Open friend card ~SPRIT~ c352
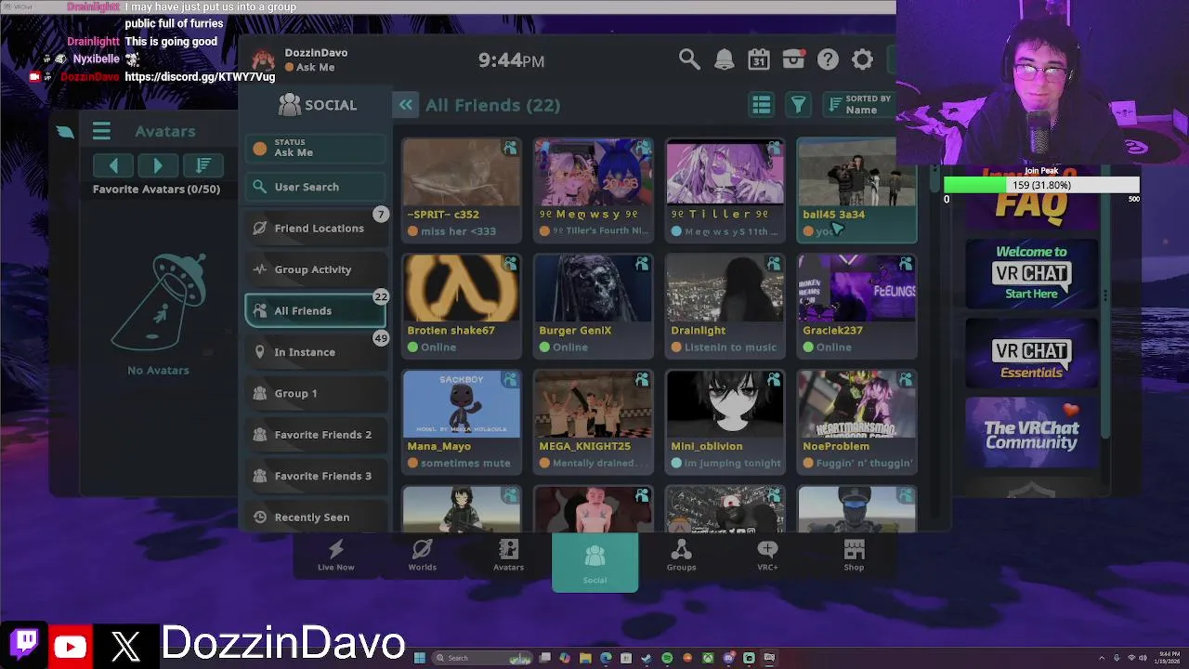1189x669 pixels. 462,190
